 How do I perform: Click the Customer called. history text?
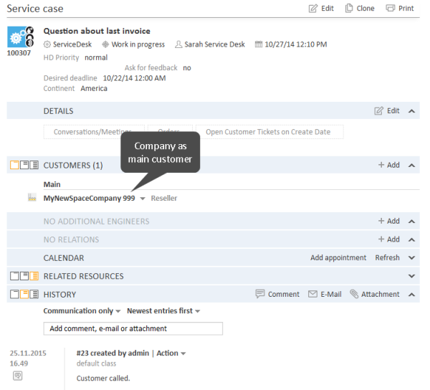pyautogui.click(x=103, y=379)
